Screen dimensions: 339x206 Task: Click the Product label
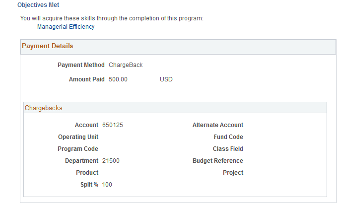[x=87, y=173]
